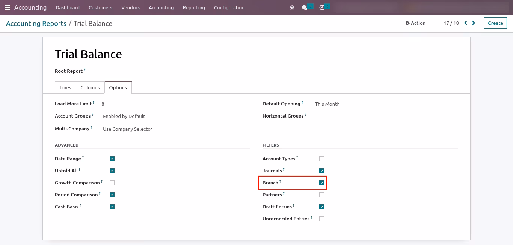
Task: Toggle the Branch filter checkbox
Action: click(x=321, y=183)
